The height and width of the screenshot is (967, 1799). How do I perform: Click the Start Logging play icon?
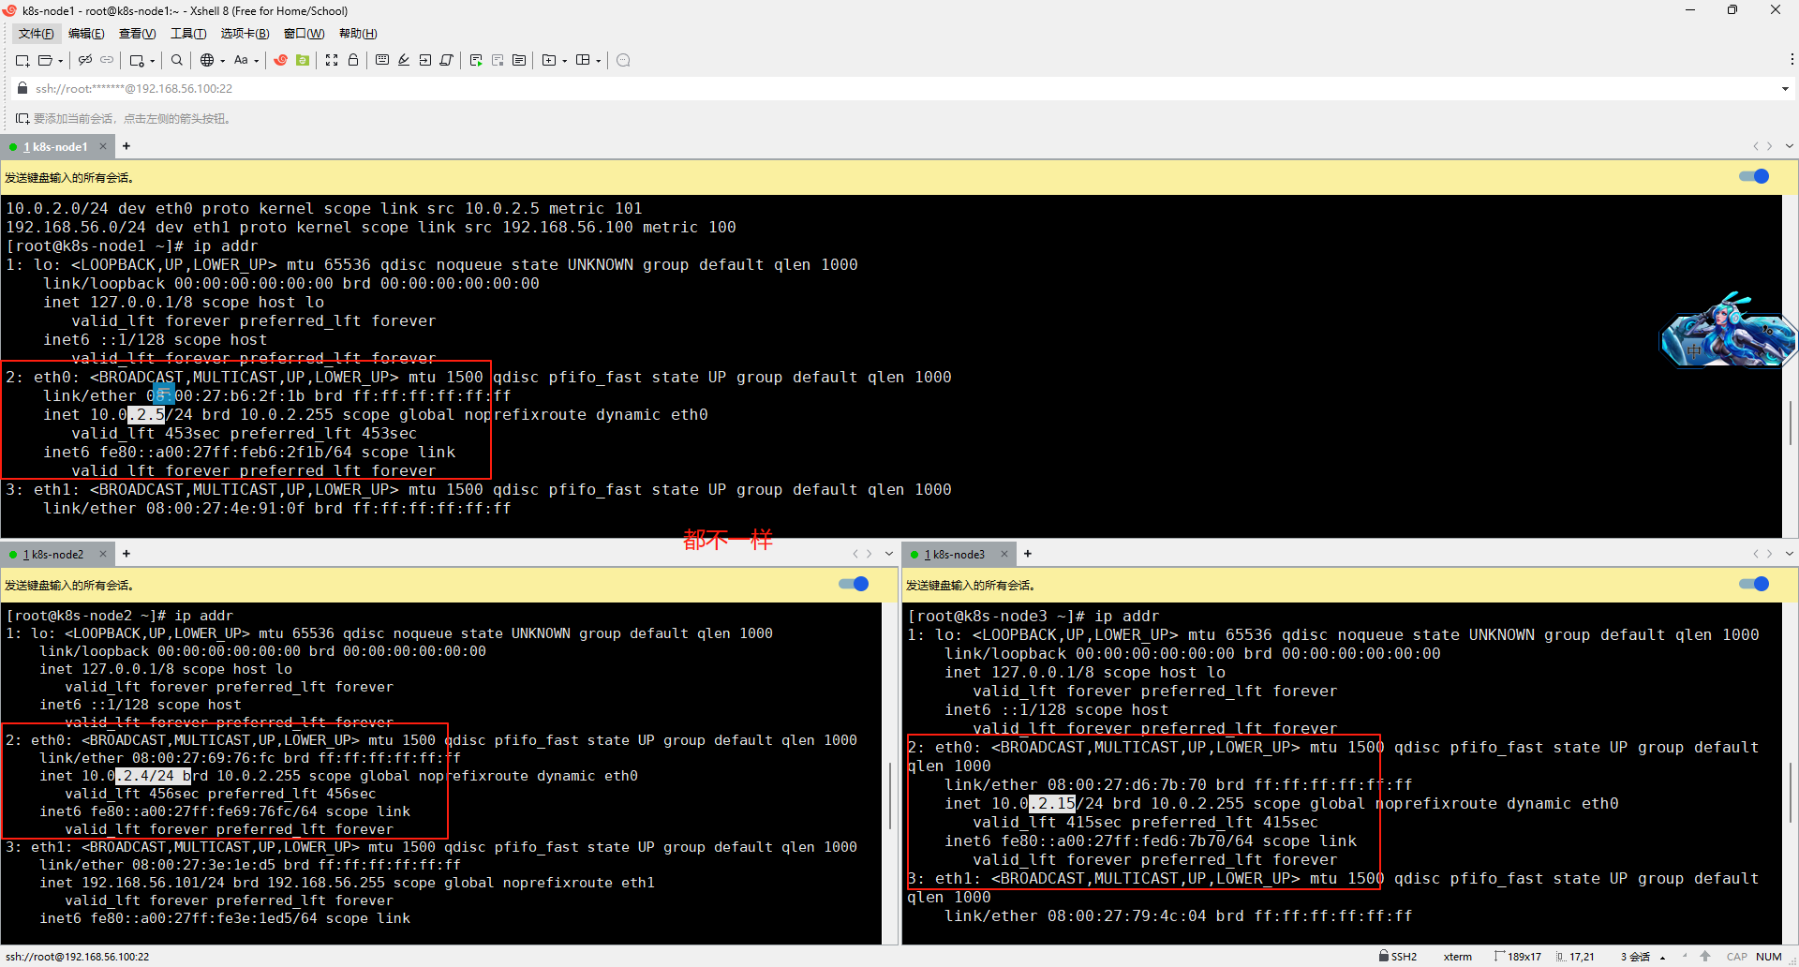(x=476, y=60)
